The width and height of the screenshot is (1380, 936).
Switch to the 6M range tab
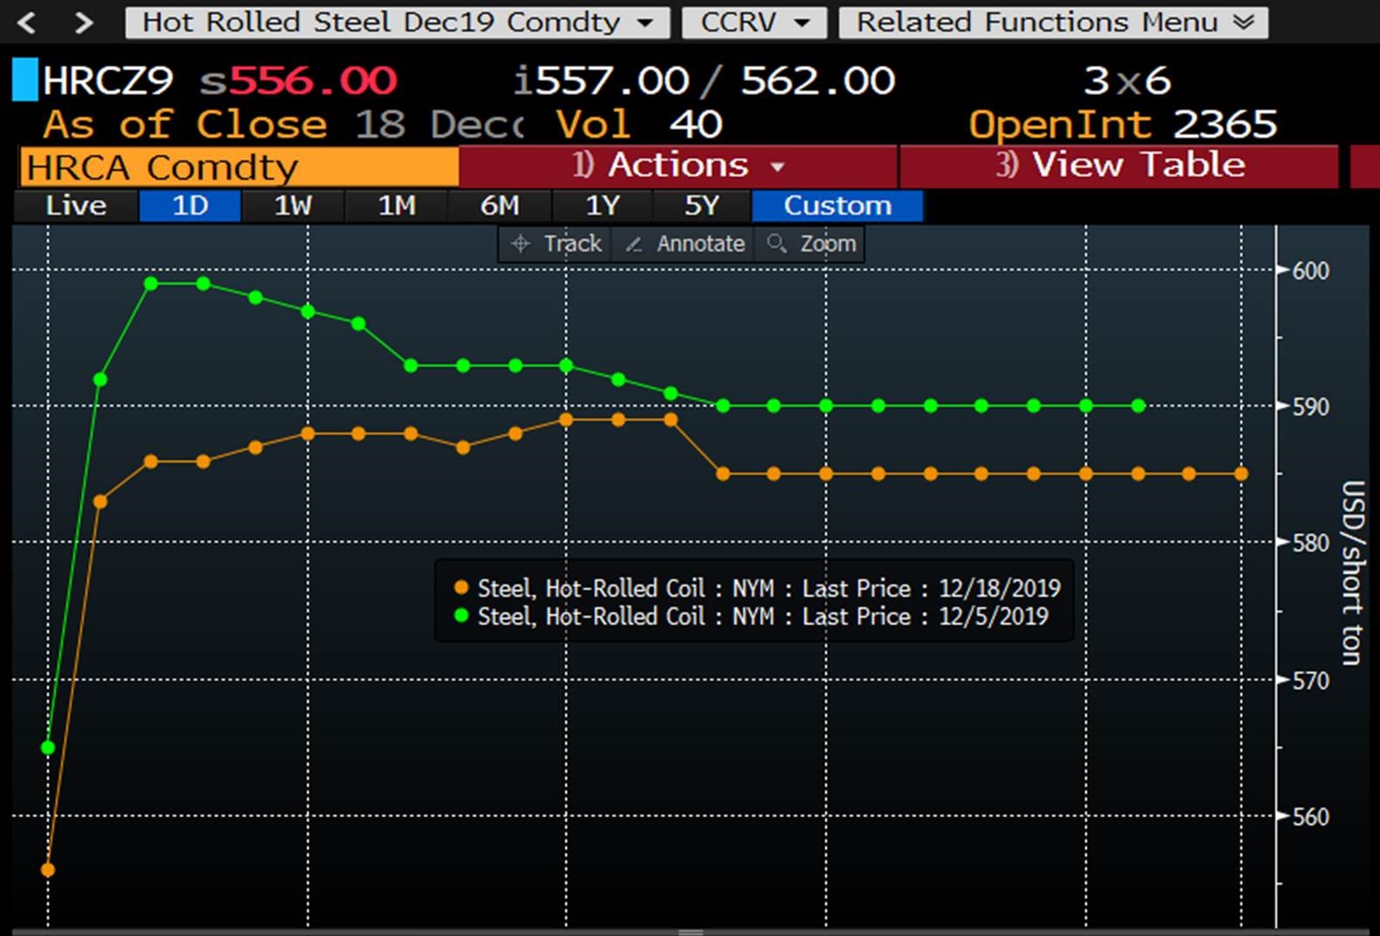click(x=499, y=206)
